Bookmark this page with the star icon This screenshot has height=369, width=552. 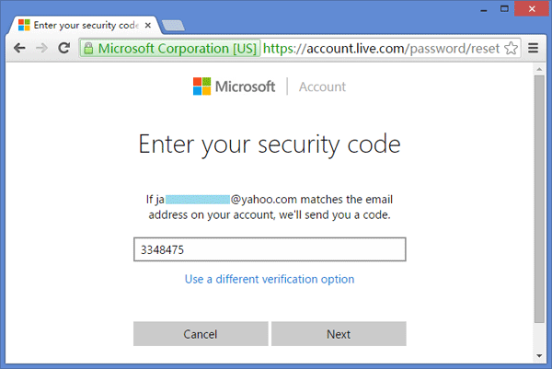coord(512,47)
